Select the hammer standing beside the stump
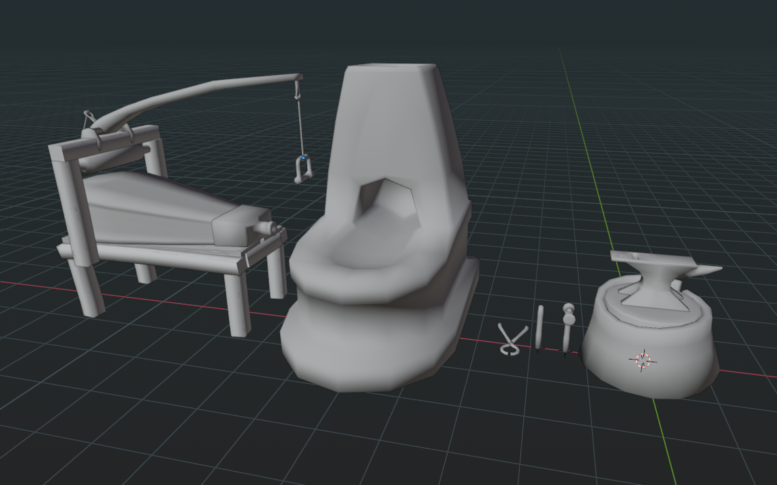Viewport: 777px width, 485px height. (x=567, y=328)
